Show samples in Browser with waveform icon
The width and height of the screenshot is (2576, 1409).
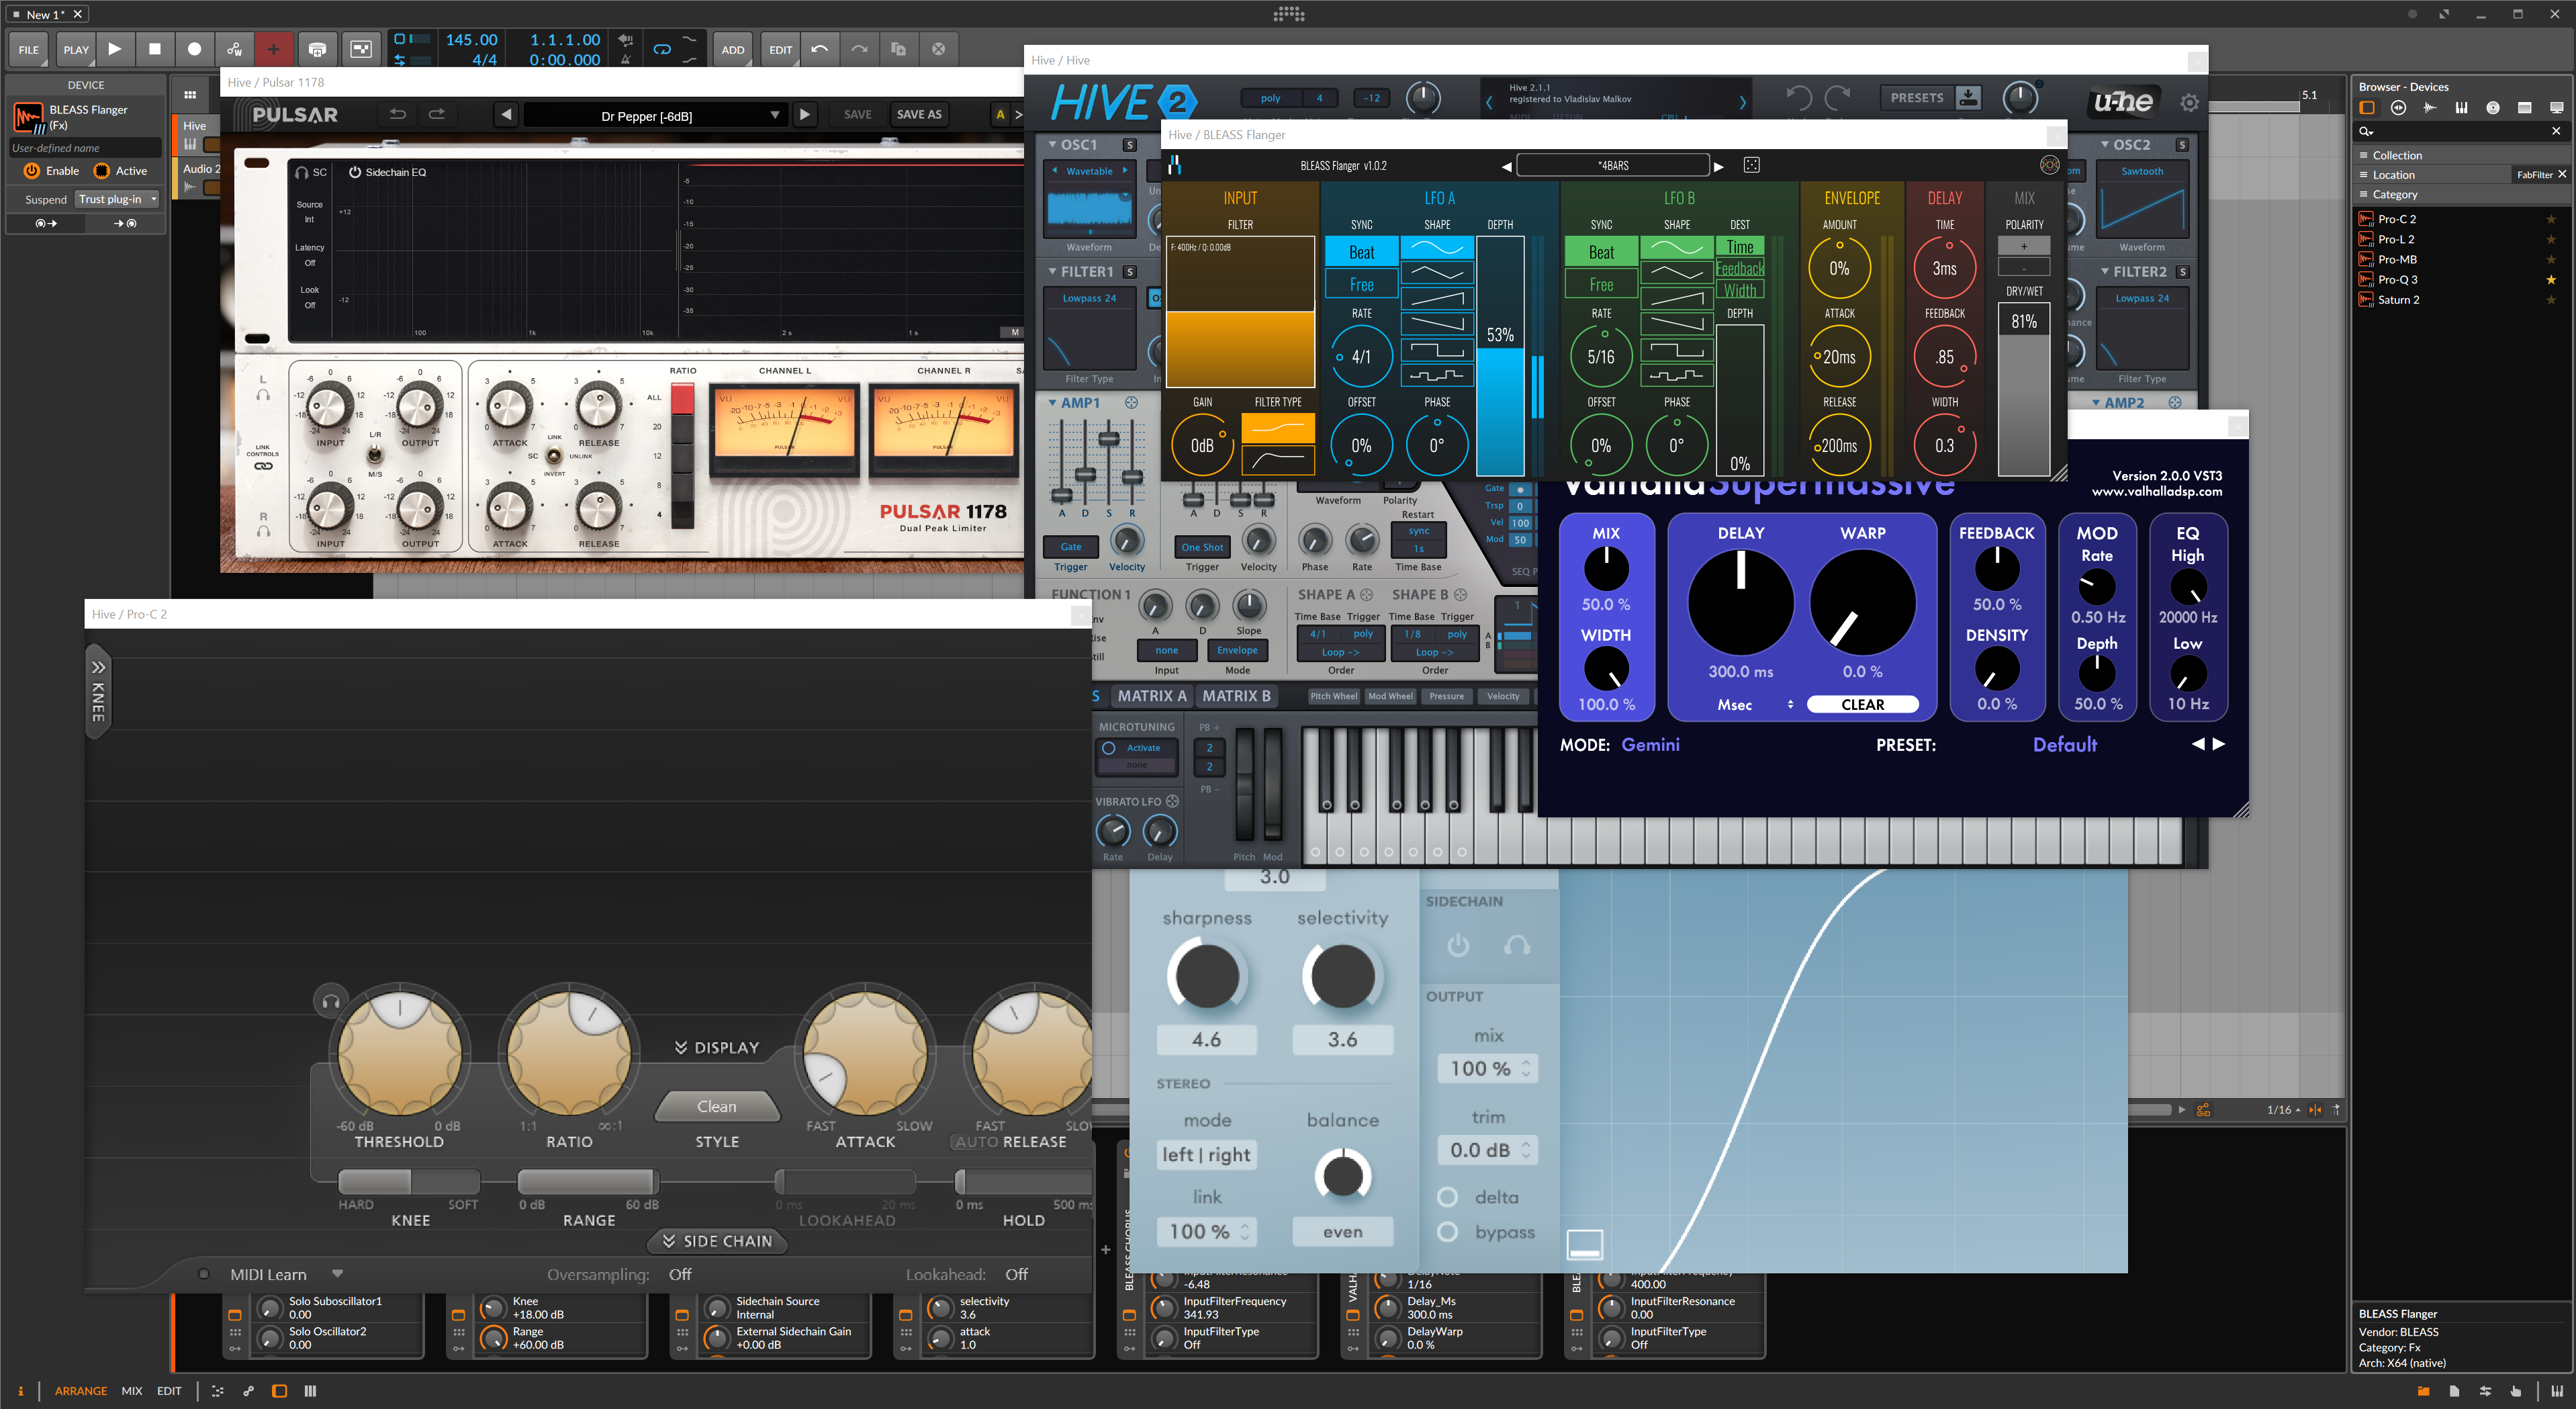pos(2430,108)
